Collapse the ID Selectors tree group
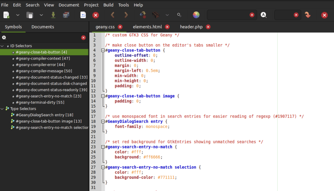This screenshot has width=334, height=191. click(x=2, y=46)
